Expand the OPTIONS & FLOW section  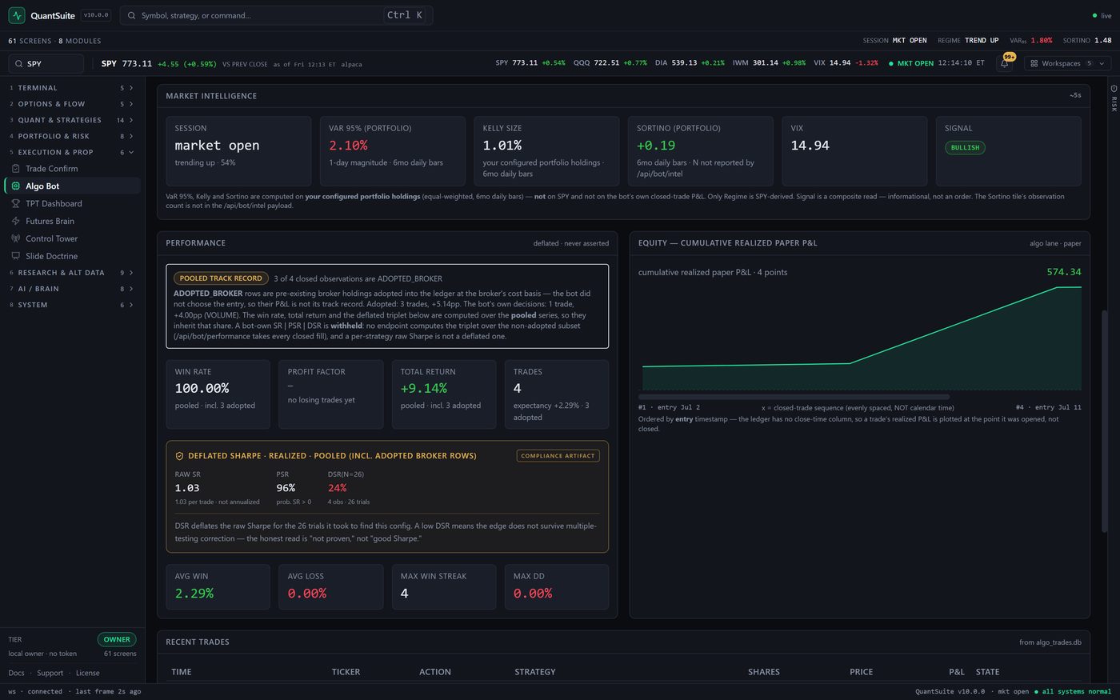72,104
